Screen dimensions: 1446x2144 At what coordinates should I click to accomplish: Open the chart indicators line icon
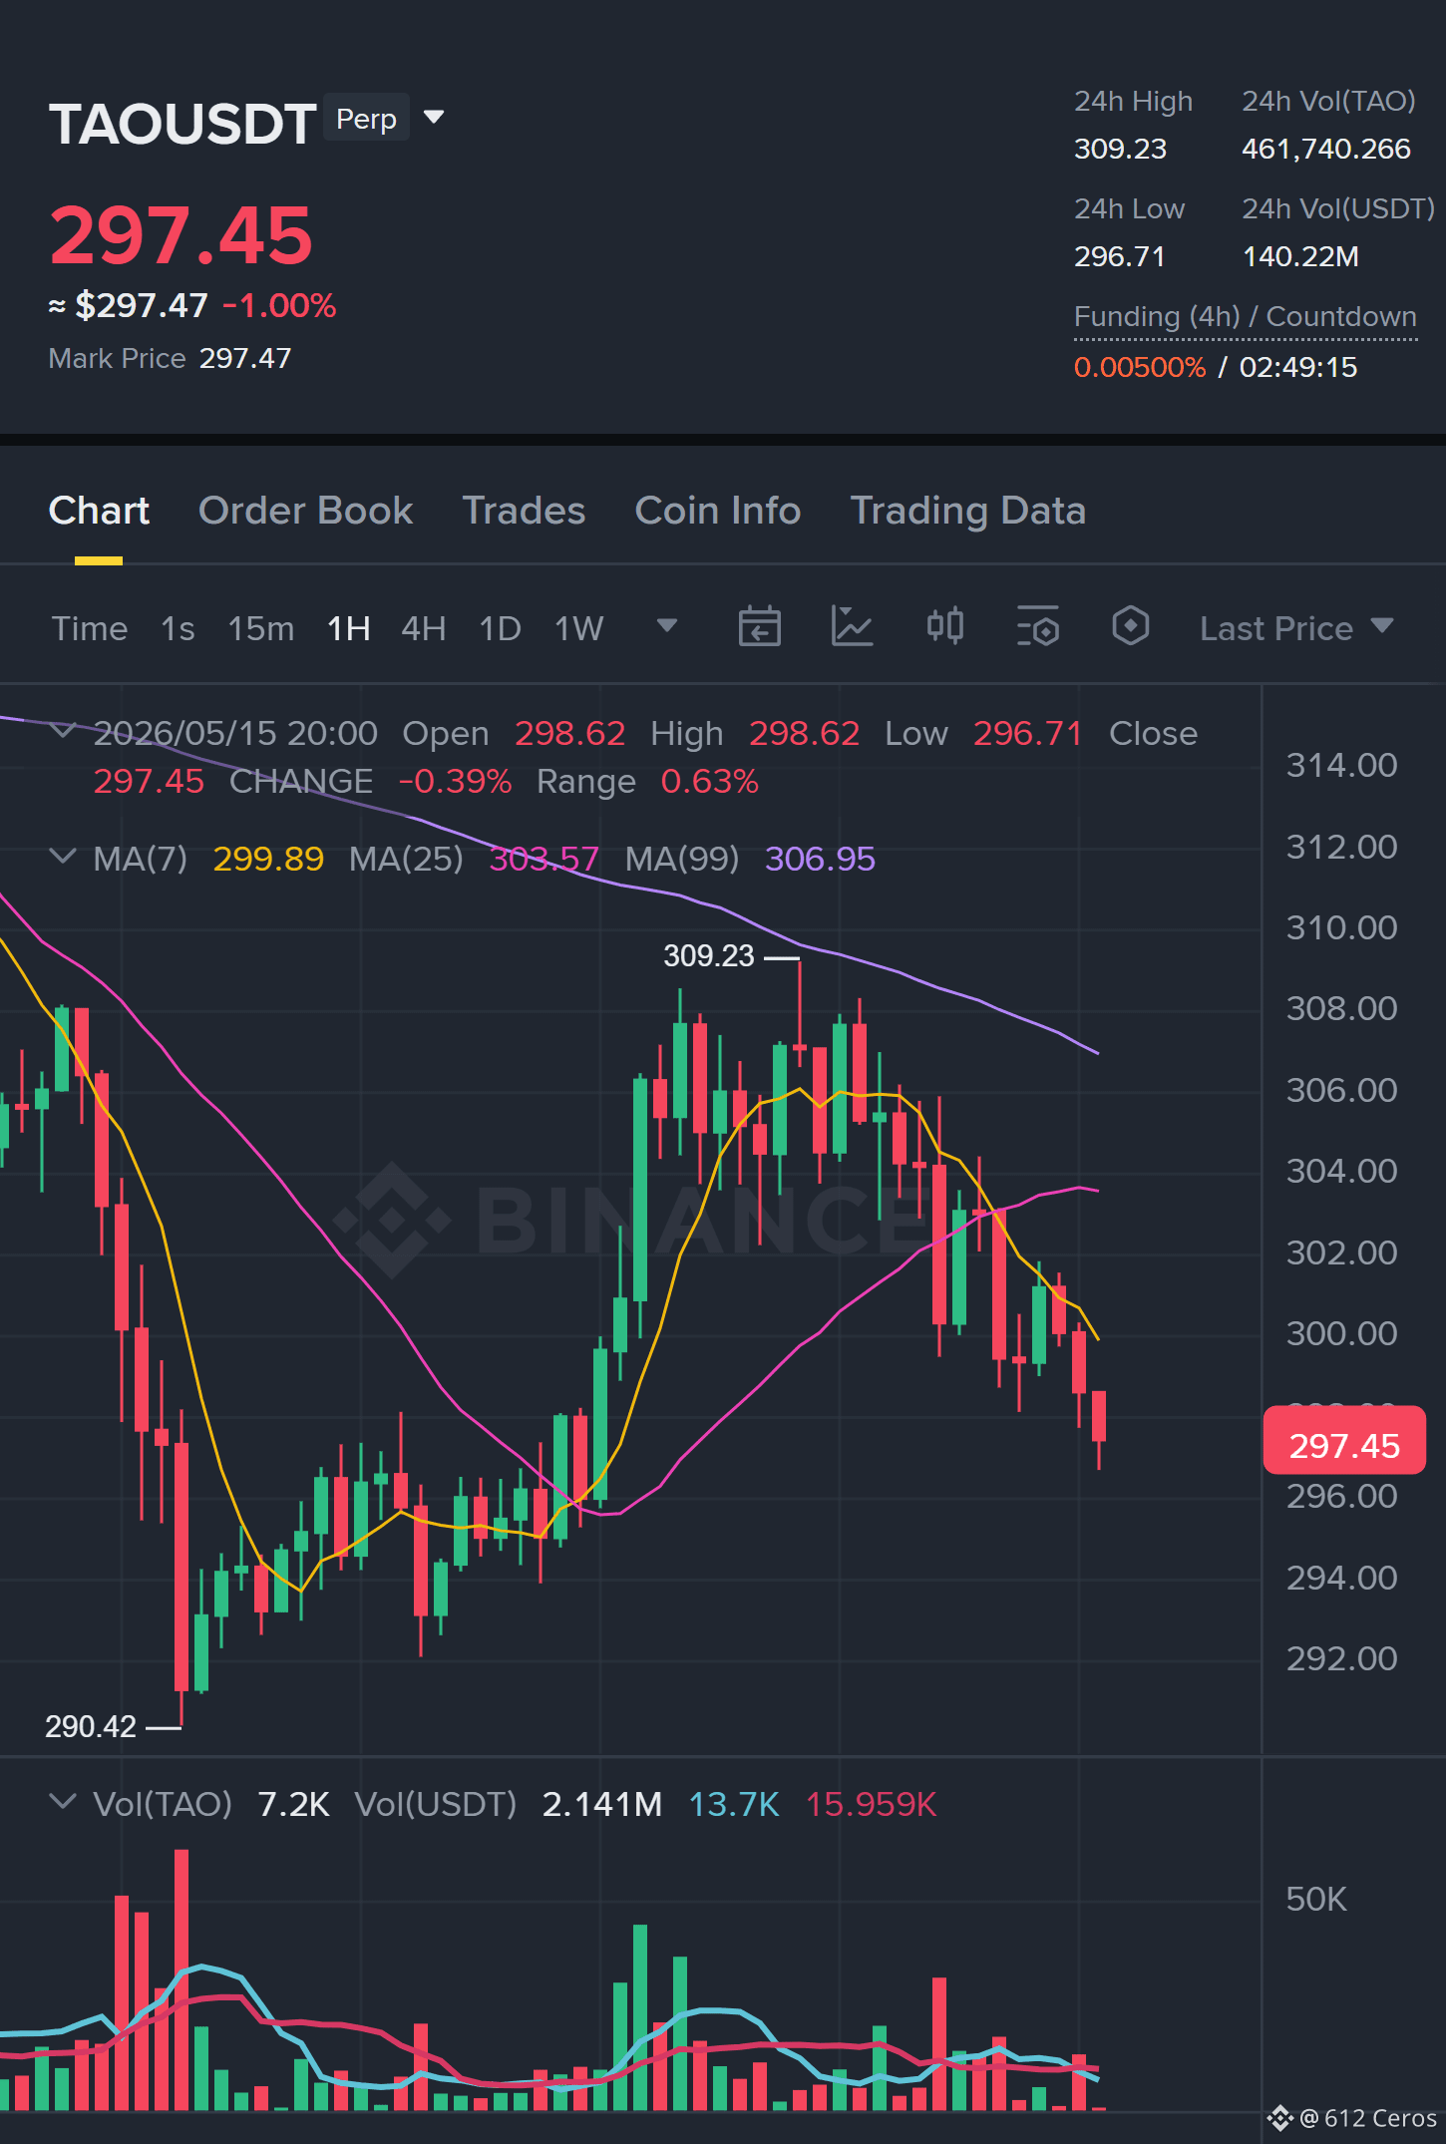[852, 627]
